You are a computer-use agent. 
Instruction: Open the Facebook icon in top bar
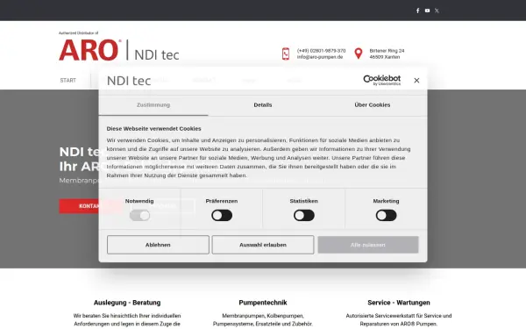click(417, 11)
